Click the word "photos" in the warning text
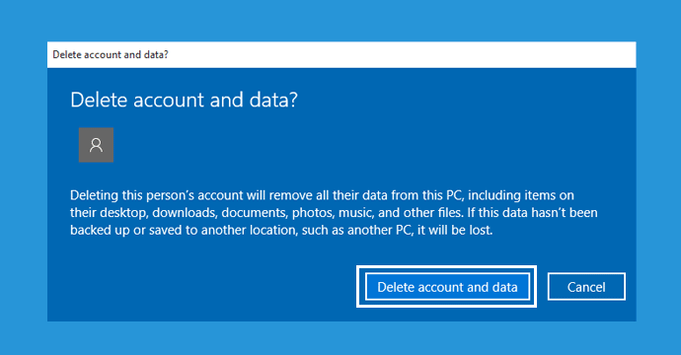 [x=313, y=213]
